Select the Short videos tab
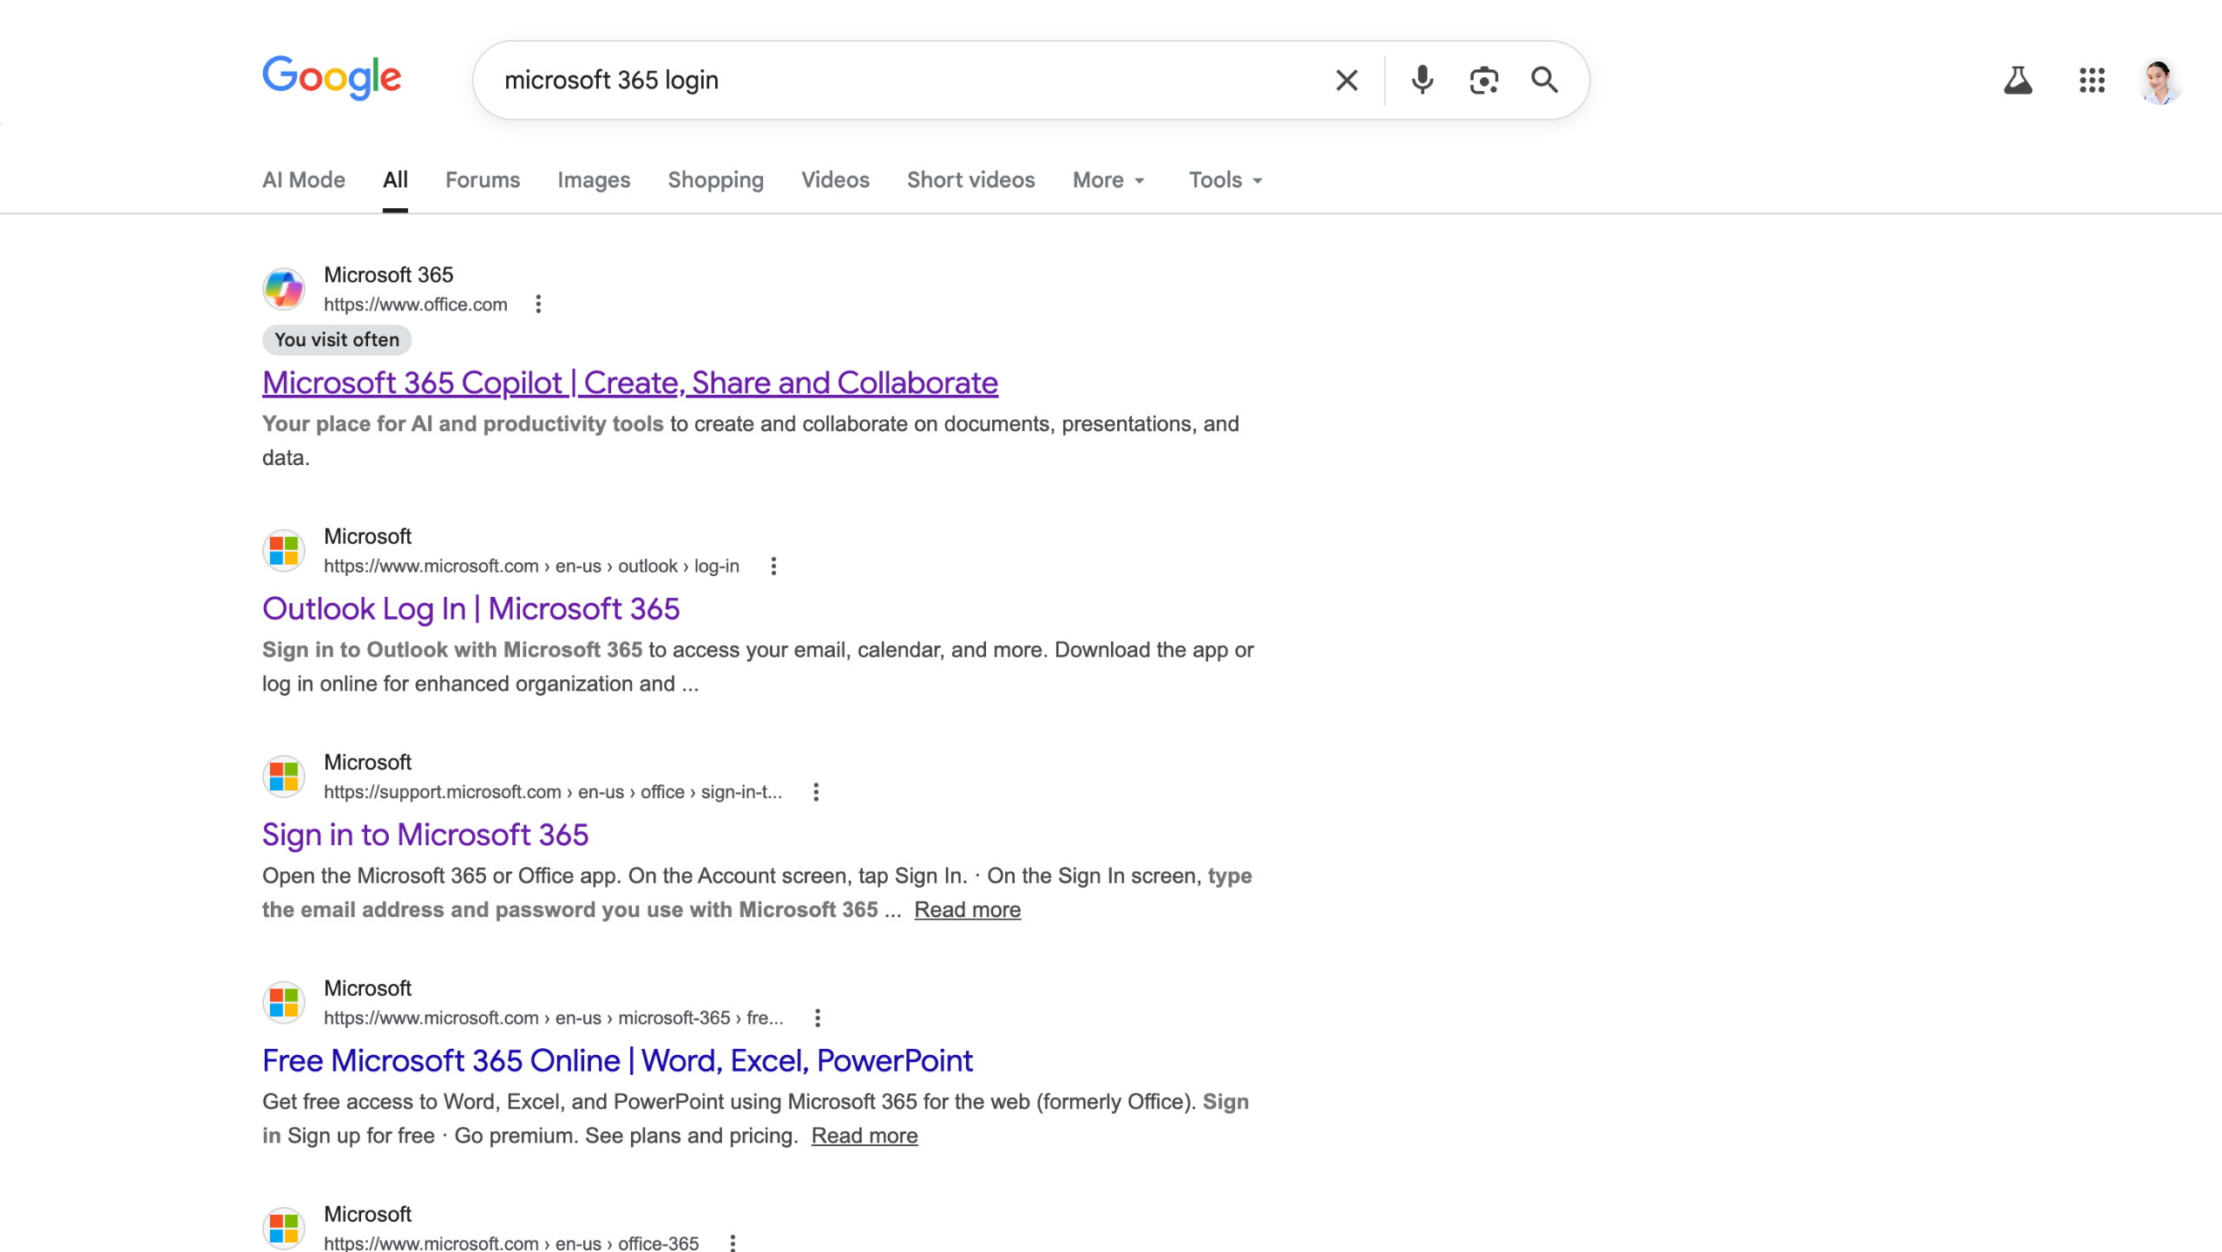The width and height of the screenshot is (2222, 1252). pyautogui.click(x=970, y=180)
